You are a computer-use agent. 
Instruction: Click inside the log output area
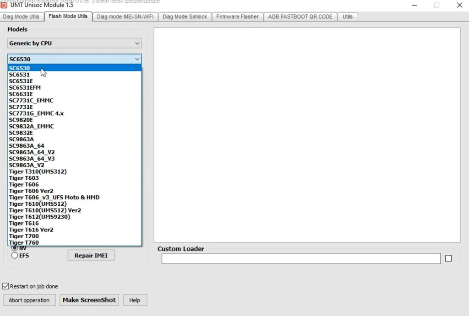tap(307, 135)
